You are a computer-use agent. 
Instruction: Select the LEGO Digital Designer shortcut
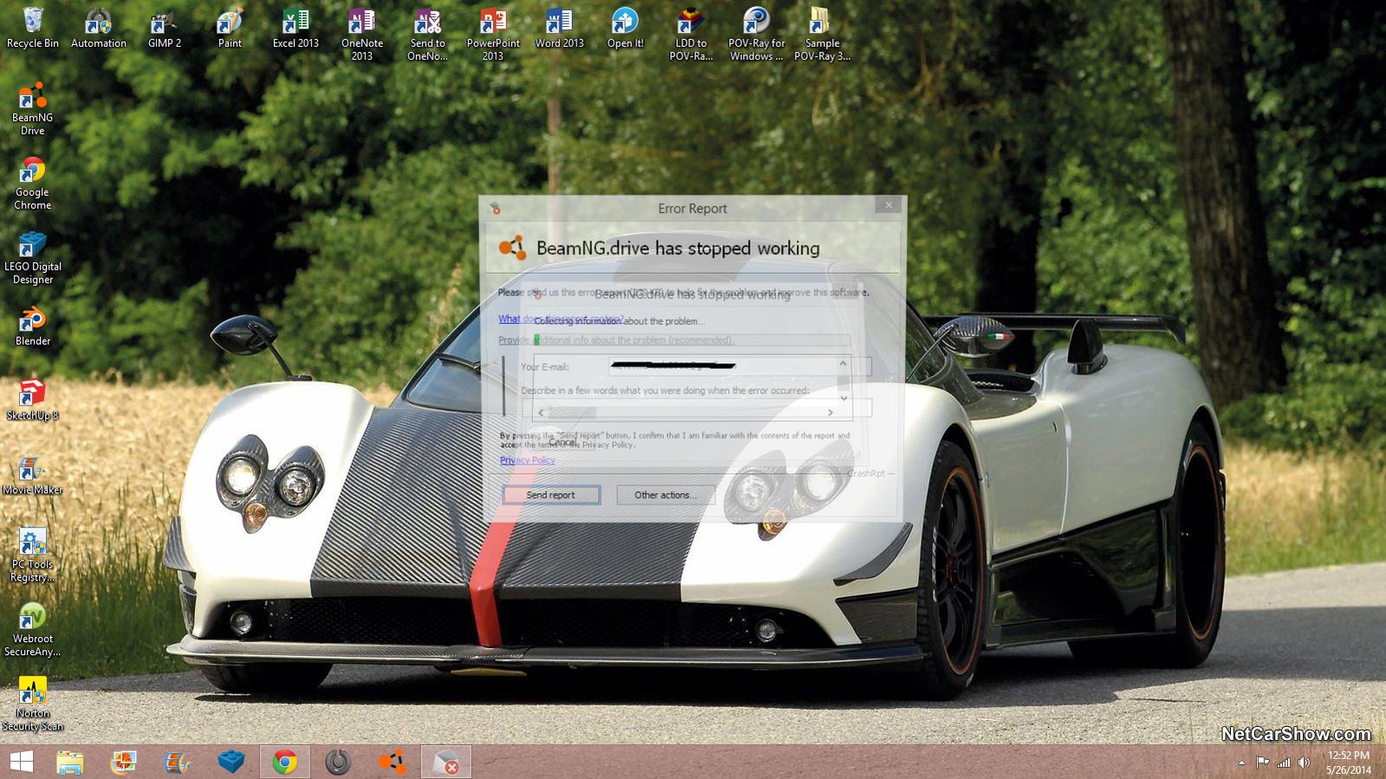click(32, 258)
